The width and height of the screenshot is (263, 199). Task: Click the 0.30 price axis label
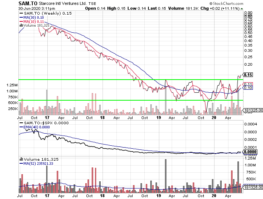(x=248, y=51)
